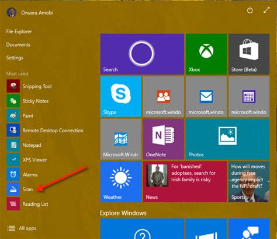Launch the Alarms app icon
The width and height of the screenshot is (277, 239).
click(13, 174)
